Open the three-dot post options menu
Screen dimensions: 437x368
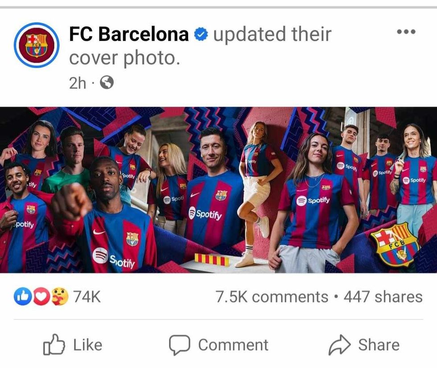click(x=406, y=32)
